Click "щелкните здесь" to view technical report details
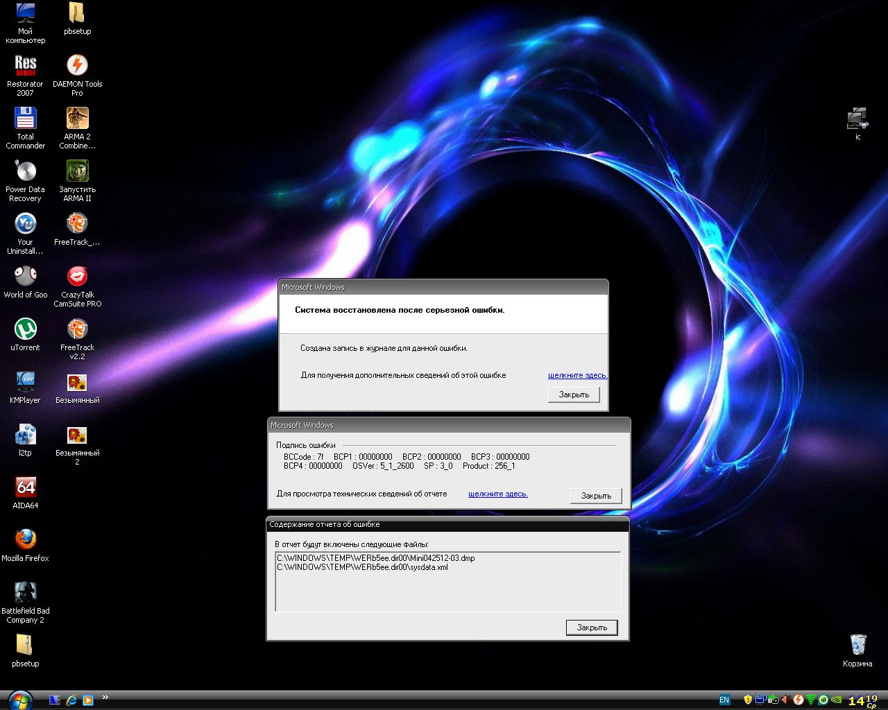 [498, 494]
